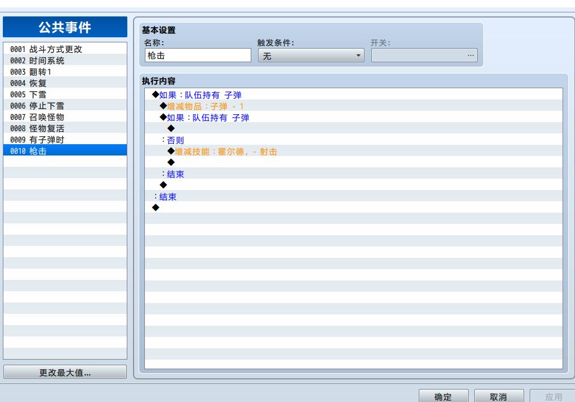Select command 增减技能：霍尔德, - 射击
Image resolution: width=575 pixels, height=402 pixels.
click(x=354, y=152)
